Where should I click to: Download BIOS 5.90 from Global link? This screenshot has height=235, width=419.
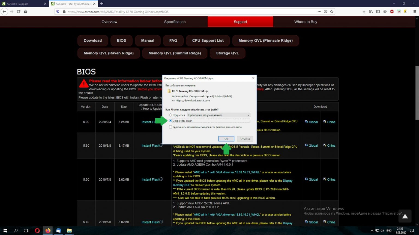pyautogui.click(x=311, y=122)
